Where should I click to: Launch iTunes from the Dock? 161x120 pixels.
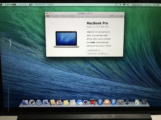(100, 102)
